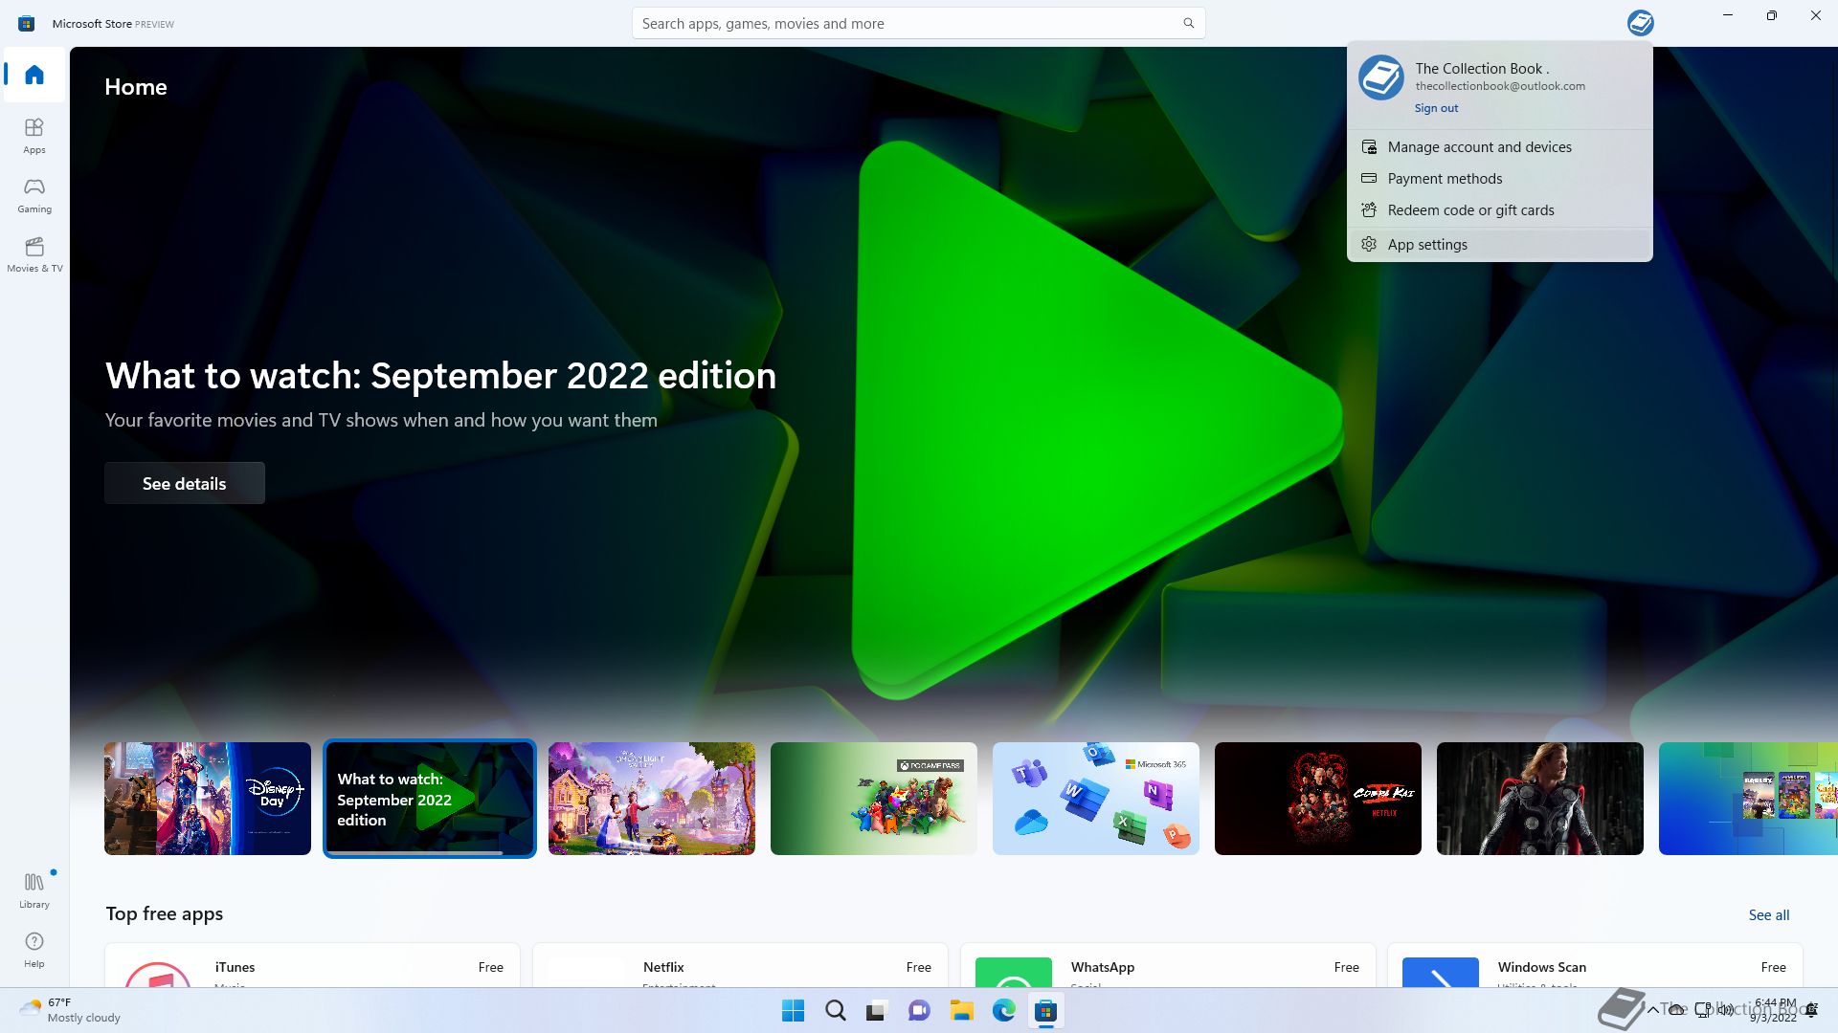Open the Home sidebar icon
The image size is (1838, 1033).
pos(34,75)
